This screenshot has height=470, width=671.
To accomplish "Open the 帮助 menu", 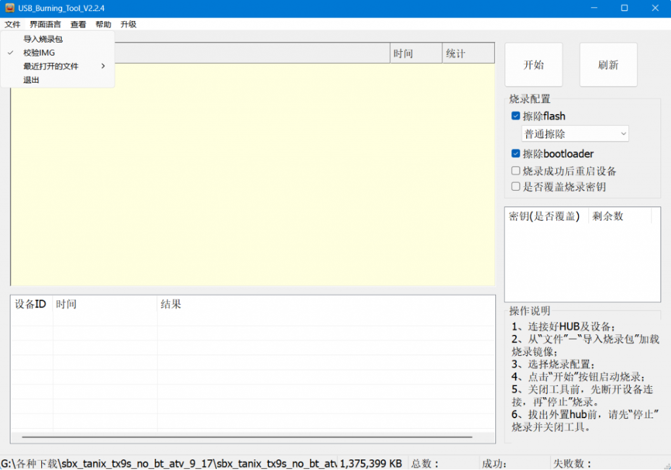I will click(x=103, y=24).
